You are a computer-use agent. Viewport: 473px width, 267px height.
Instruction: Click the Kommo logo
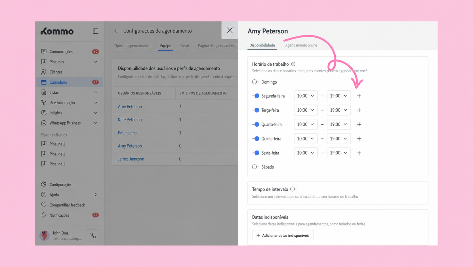coord(57,31)
